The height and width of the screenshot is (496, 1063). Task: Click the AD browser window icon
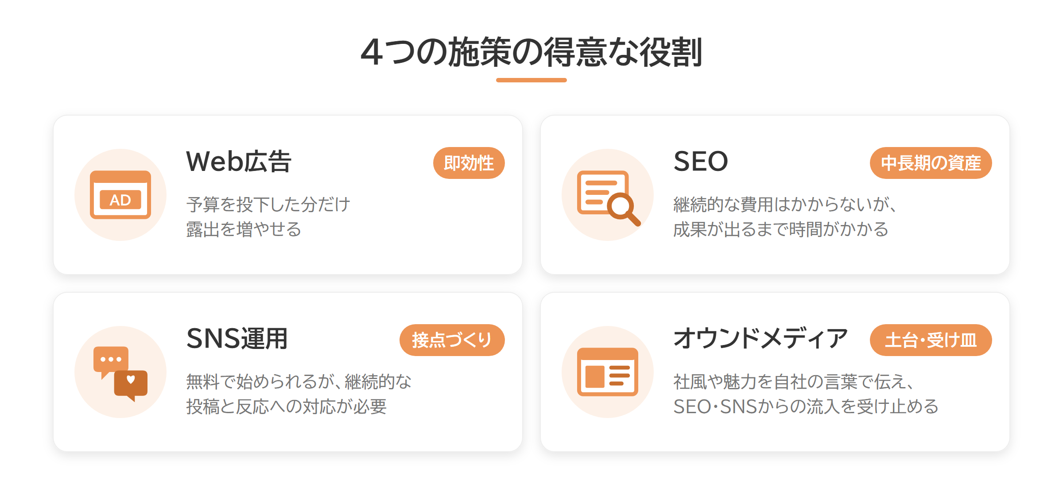coord(120,195)
